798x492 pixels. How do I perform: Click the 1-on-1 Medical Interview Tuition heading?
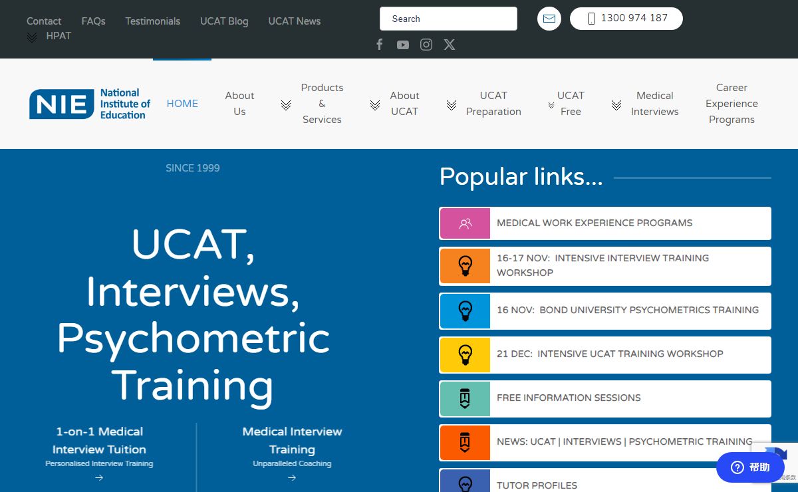(99, 440)
